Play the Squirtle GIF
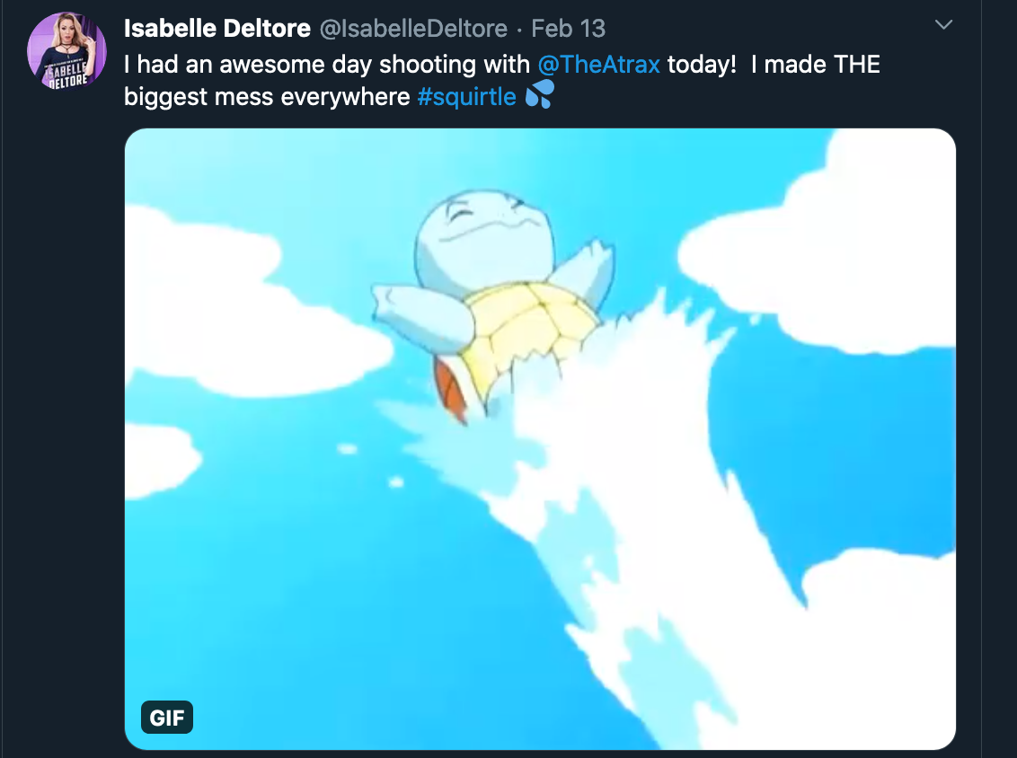The height and width of the screenshot is (758, 1017). click(540, 439)
